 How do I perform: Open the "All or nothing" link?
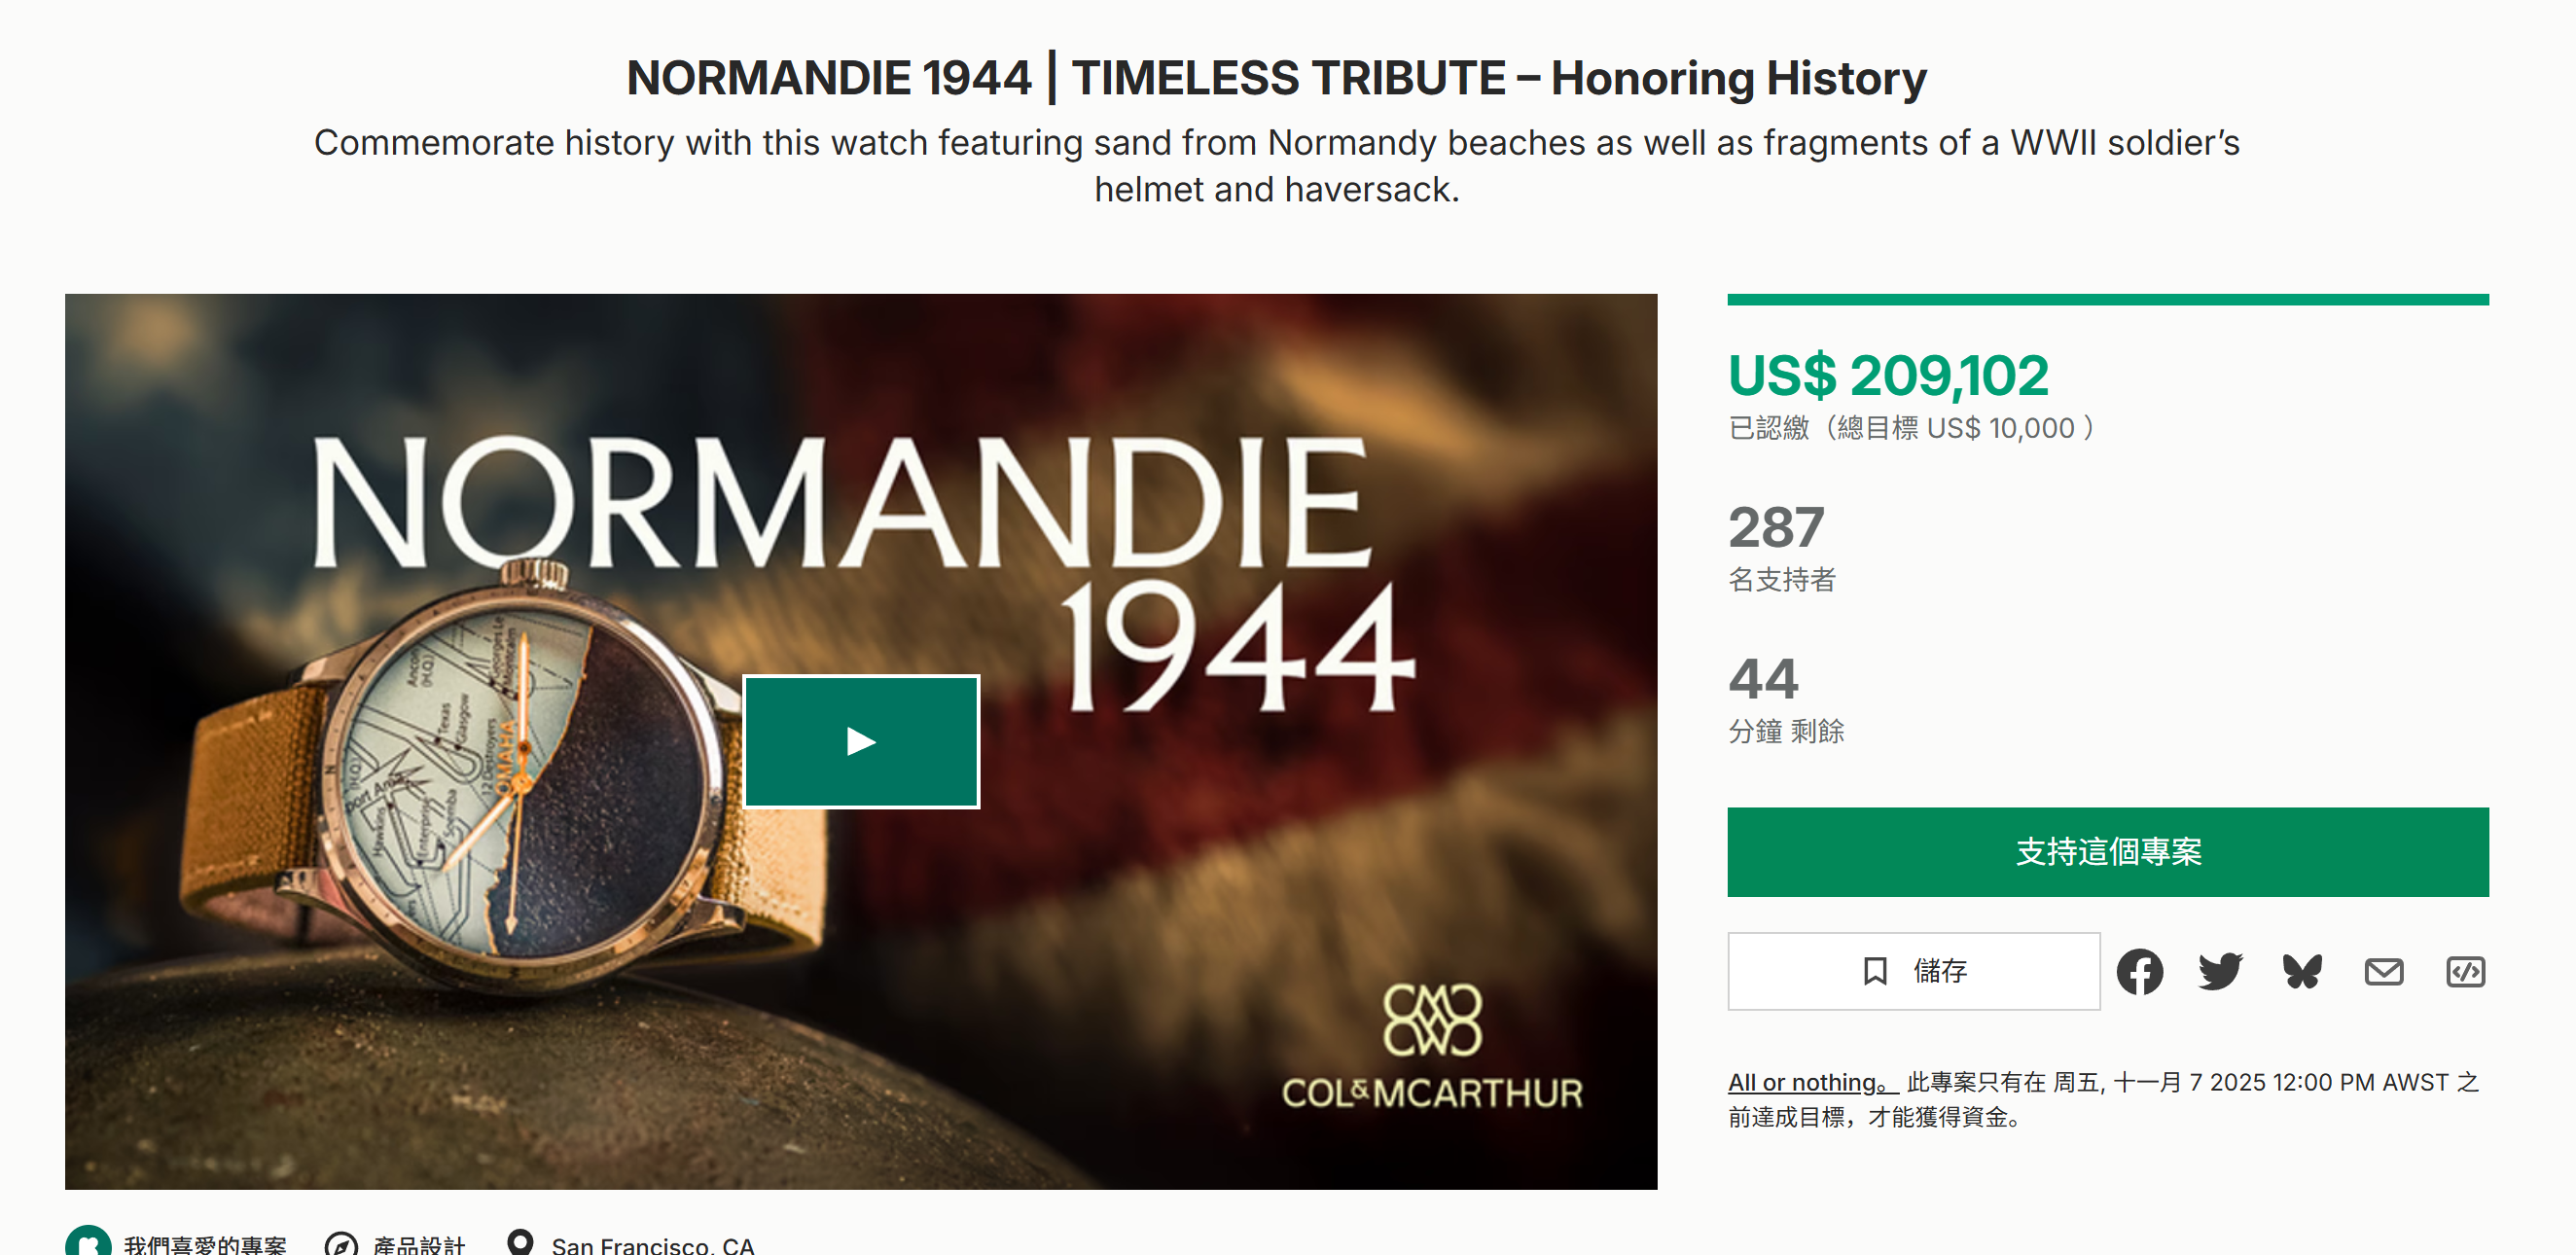point(1811,1082)
